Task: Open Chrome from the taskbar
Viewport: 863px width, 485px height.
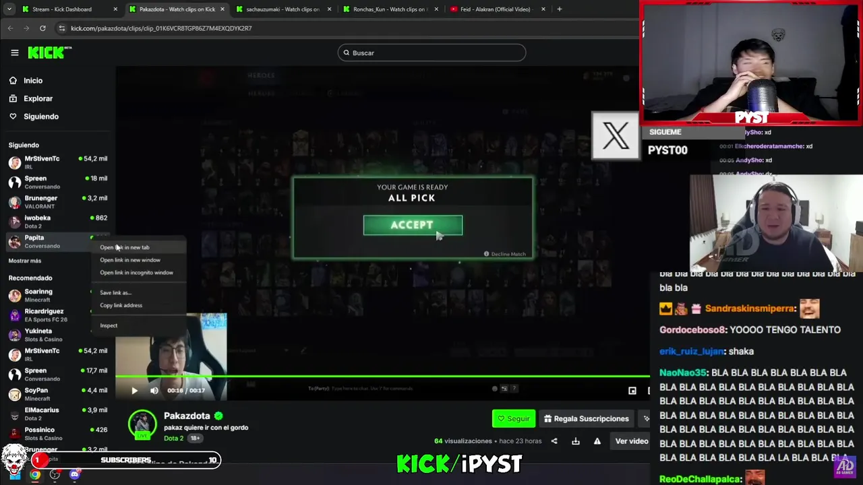Action: point(35,475)
